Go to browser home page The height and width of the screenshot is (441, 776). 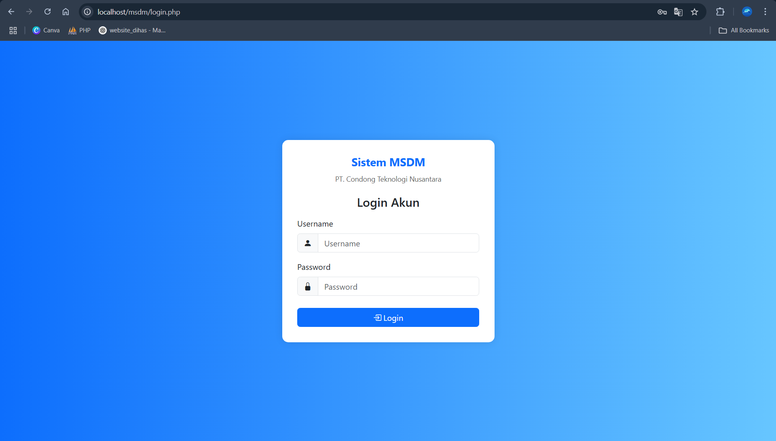(x=66, y=12)
